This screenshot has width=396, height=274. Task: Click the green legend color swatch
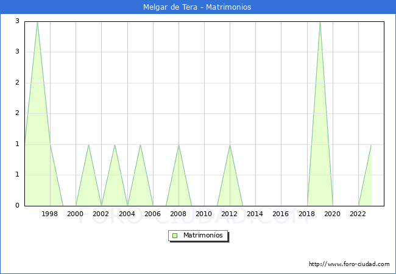tap(175, 235)
